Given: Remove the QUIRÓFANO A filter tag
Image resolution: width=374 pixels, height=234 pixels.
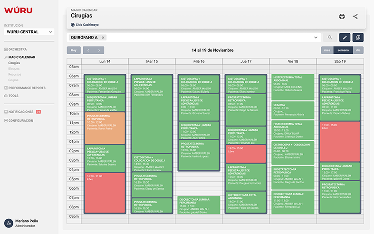Looking at the screenshot, I should (103, 38).
